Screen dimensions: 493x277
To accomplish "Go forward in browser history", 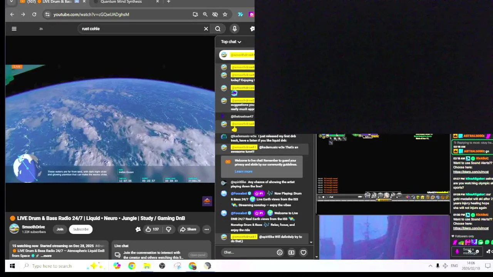I will click(x=23, y=15).
